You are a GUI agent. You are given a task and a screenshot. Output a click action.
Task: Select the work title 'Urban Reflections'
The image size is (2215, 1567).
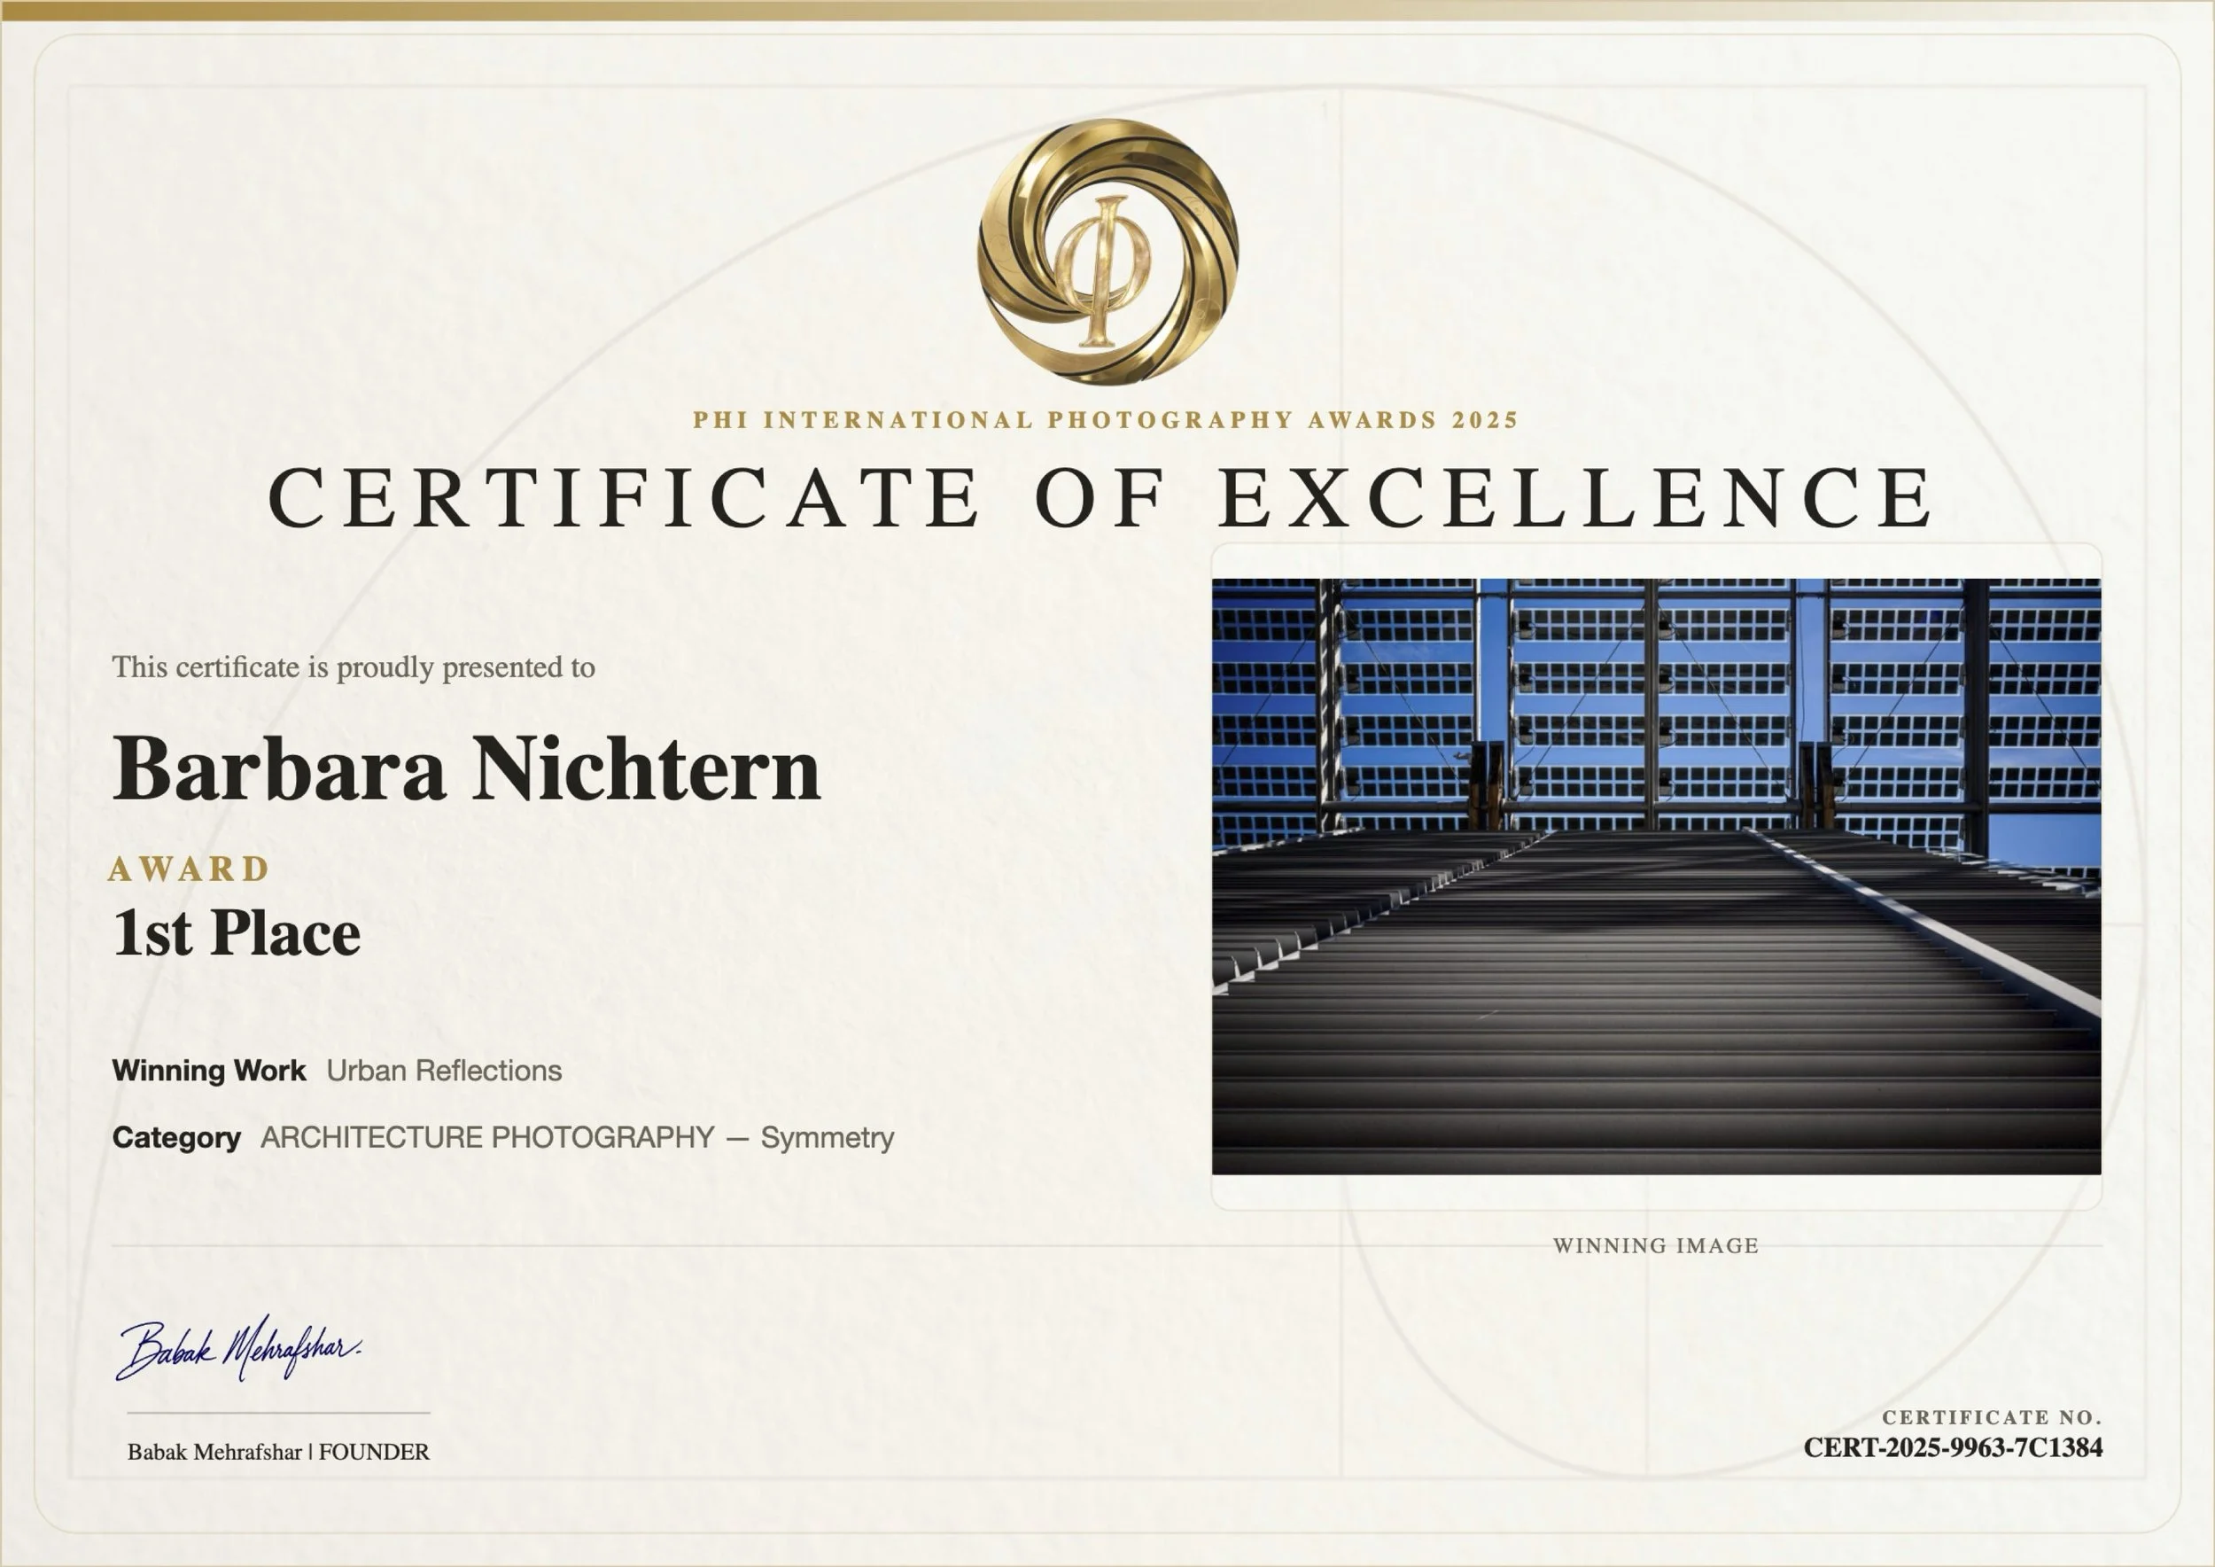click(x=444, y=1070)
